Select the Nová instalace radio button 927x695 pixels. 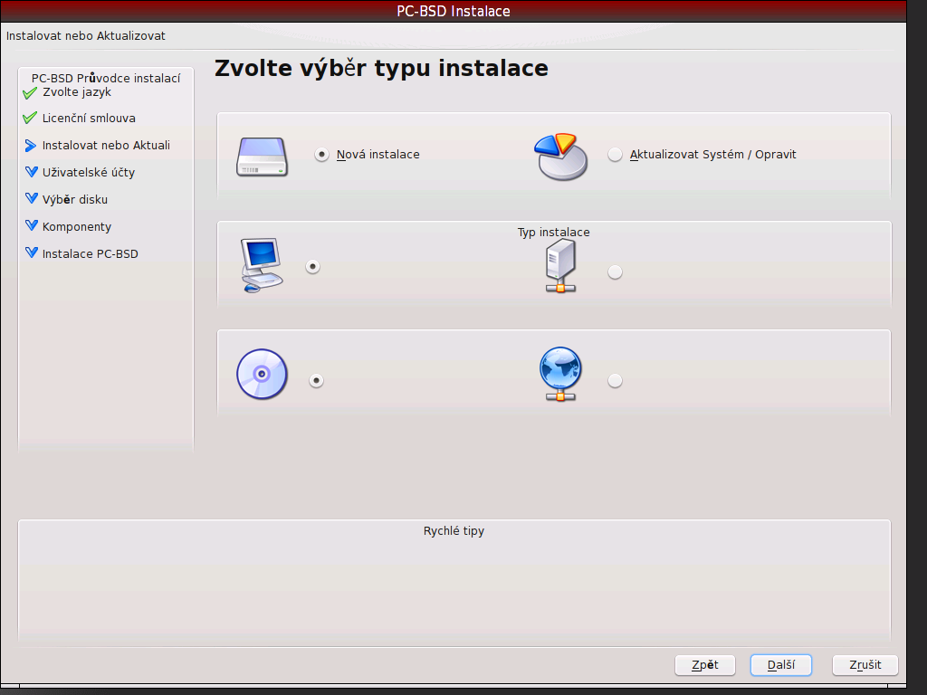point(321,154)
